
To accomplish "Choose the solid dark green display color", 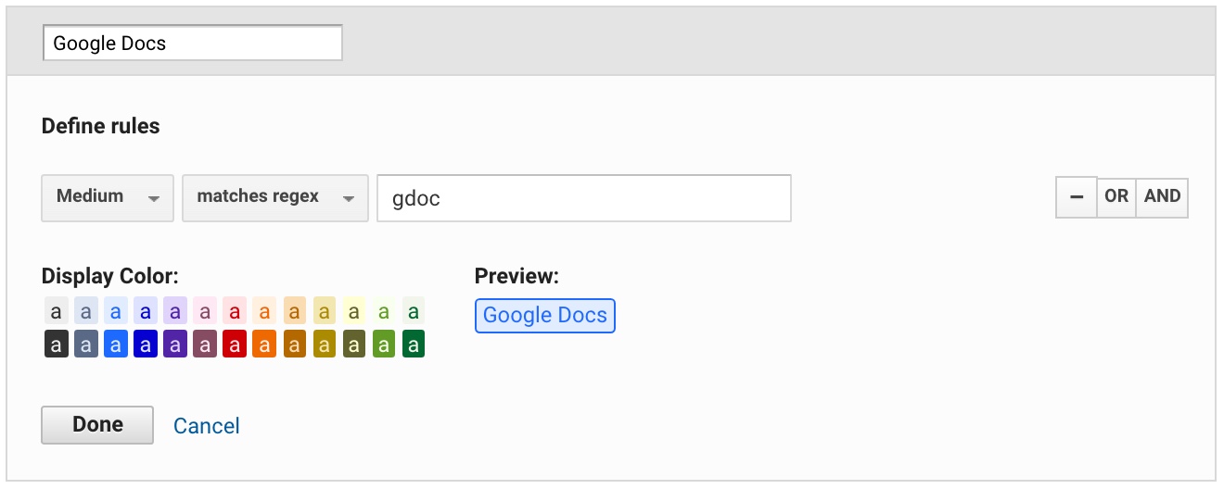I will coord(414,345).
